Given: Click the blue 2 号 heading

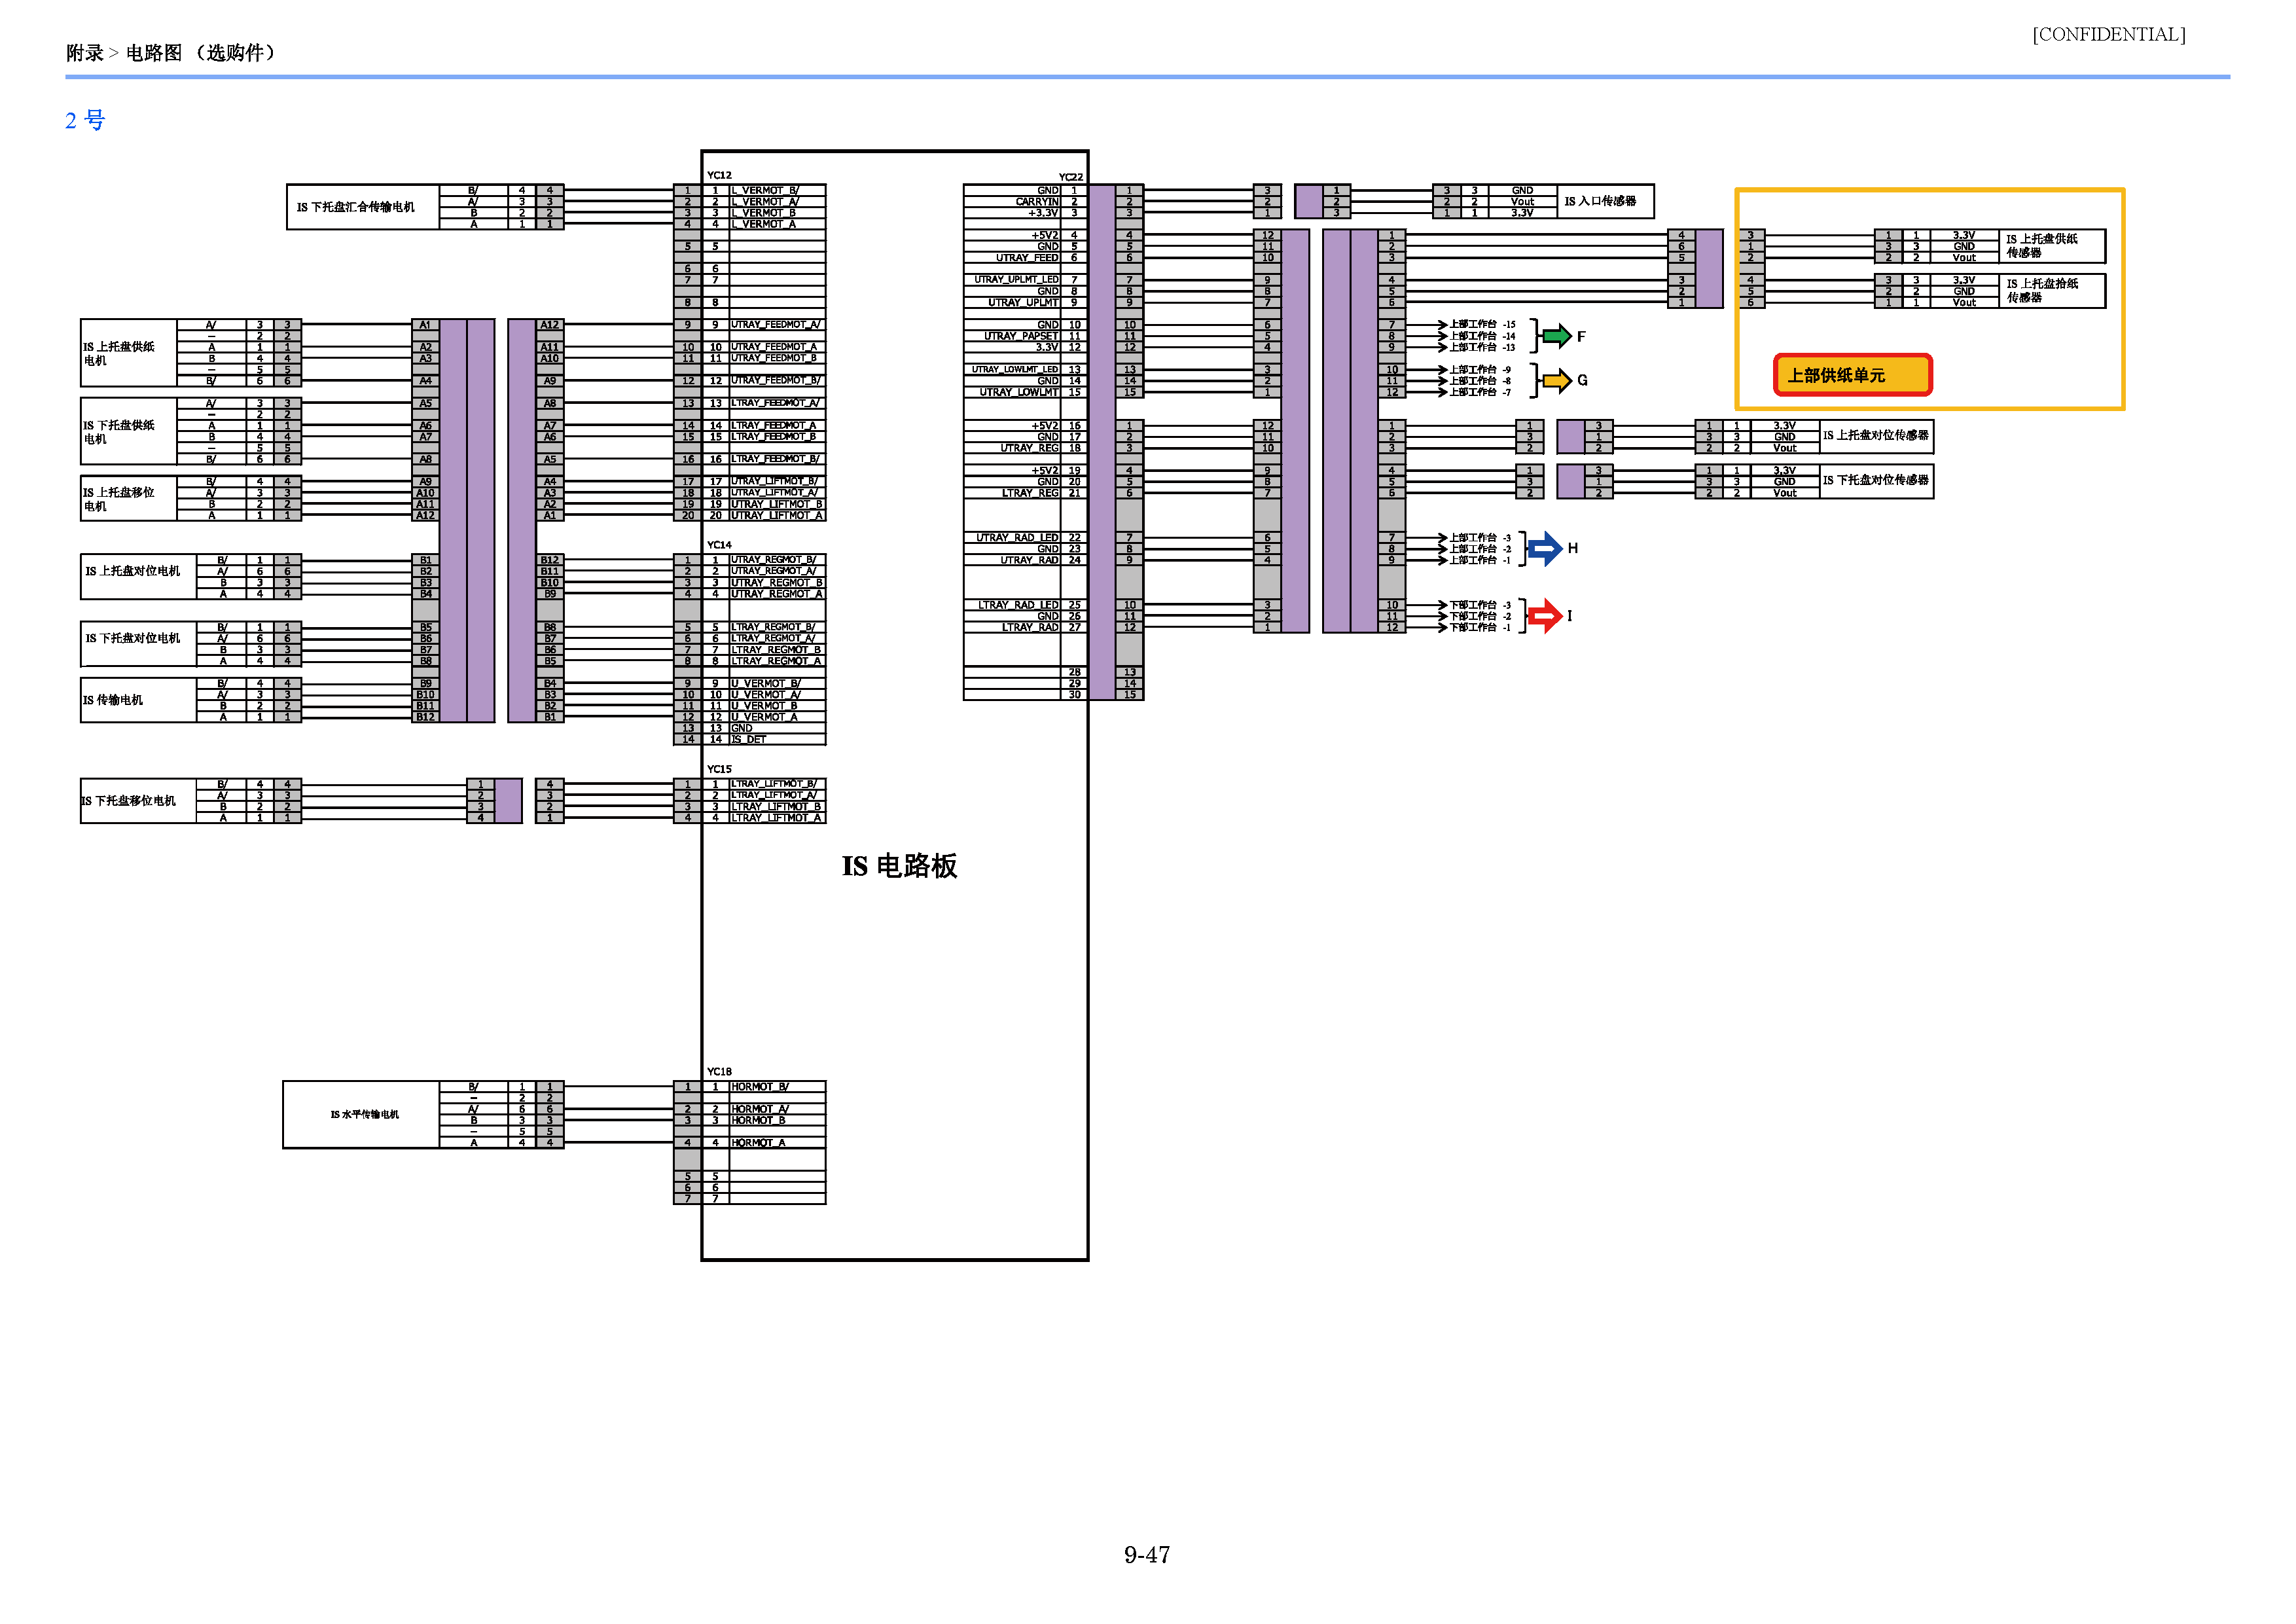Looking at the screenshot, I should [85, 120].
